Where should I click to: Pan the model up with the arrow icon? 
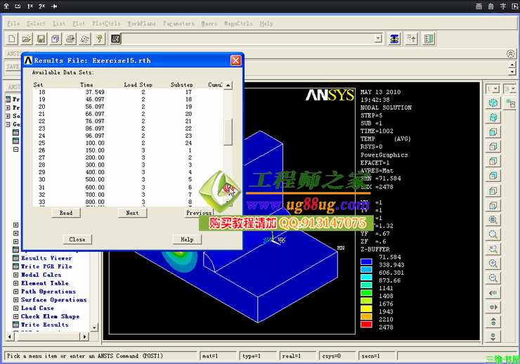(493, 322)
